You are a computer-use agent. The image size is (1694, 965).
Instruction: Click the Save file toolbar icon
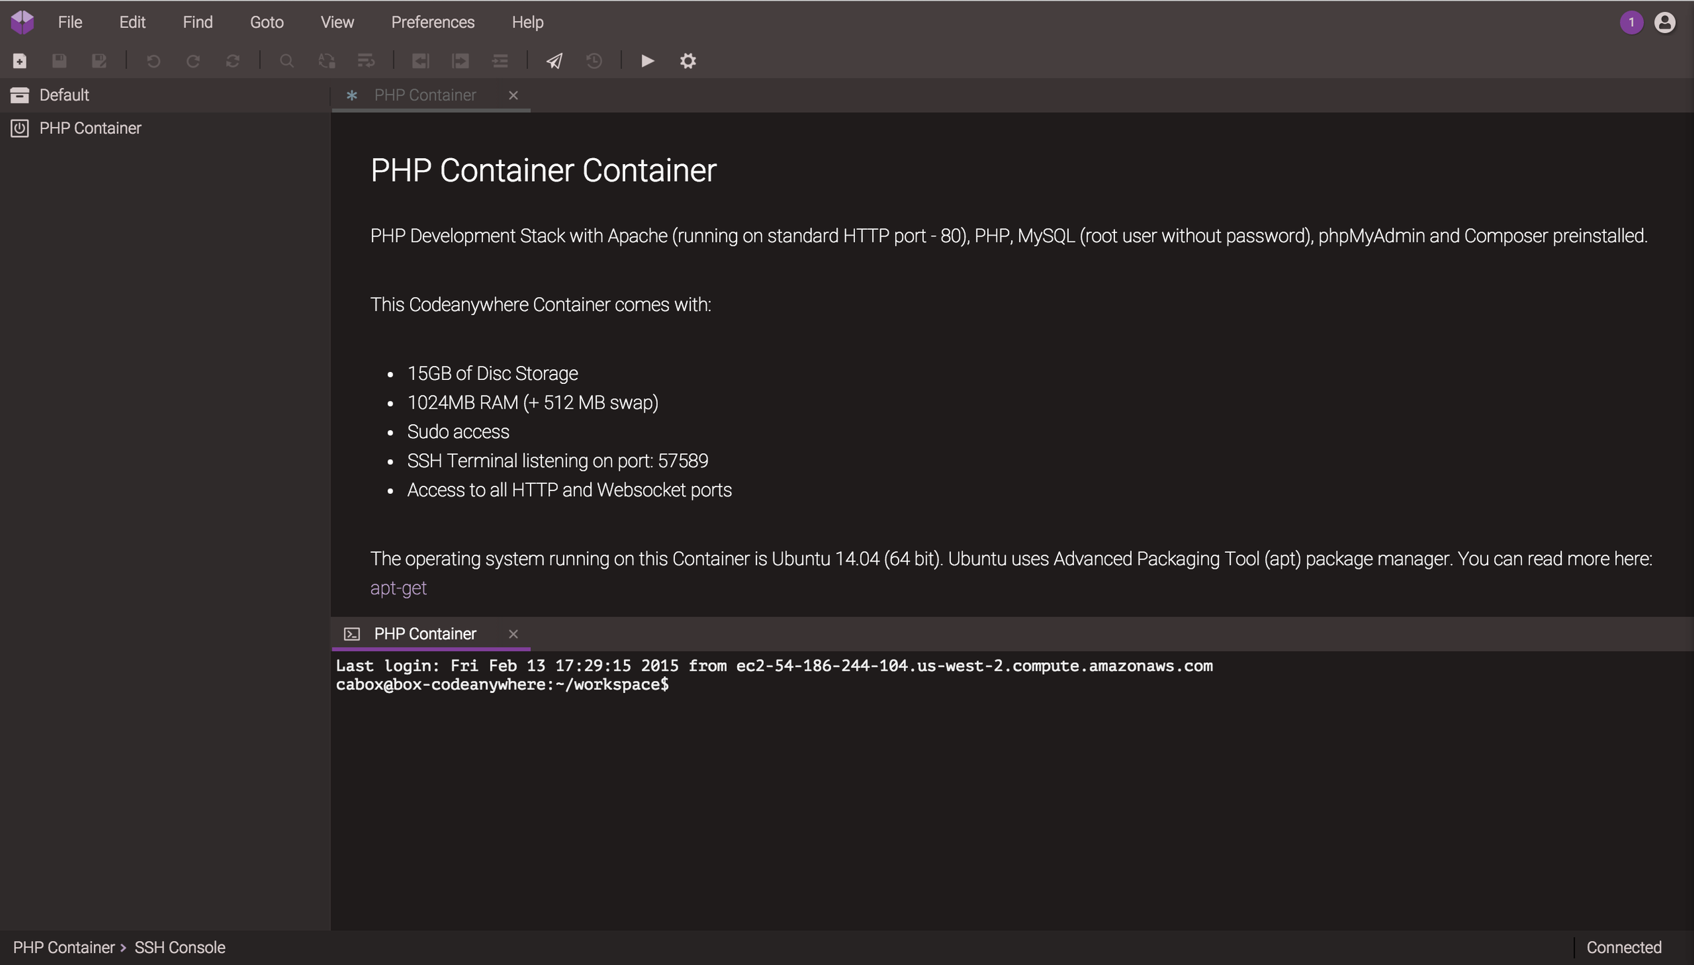(59, 61)
